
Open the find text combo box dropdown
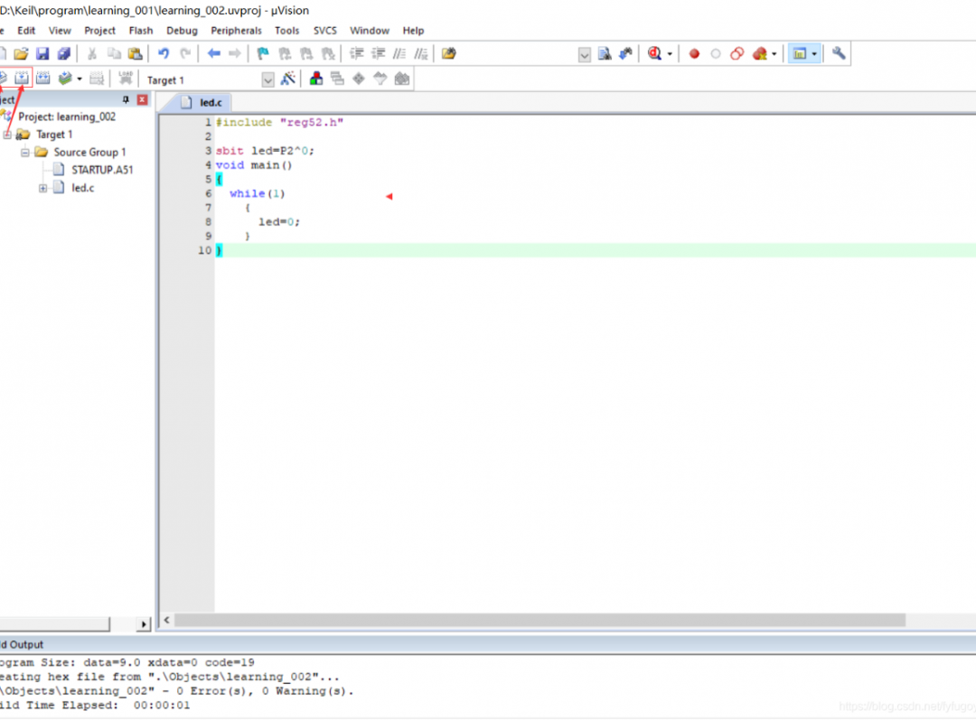(x=584, y=55)
